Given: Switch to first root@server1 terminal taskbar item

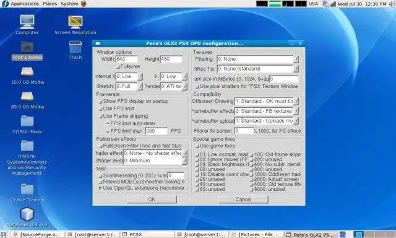Looking at the screenshot, I should (93, 234).
